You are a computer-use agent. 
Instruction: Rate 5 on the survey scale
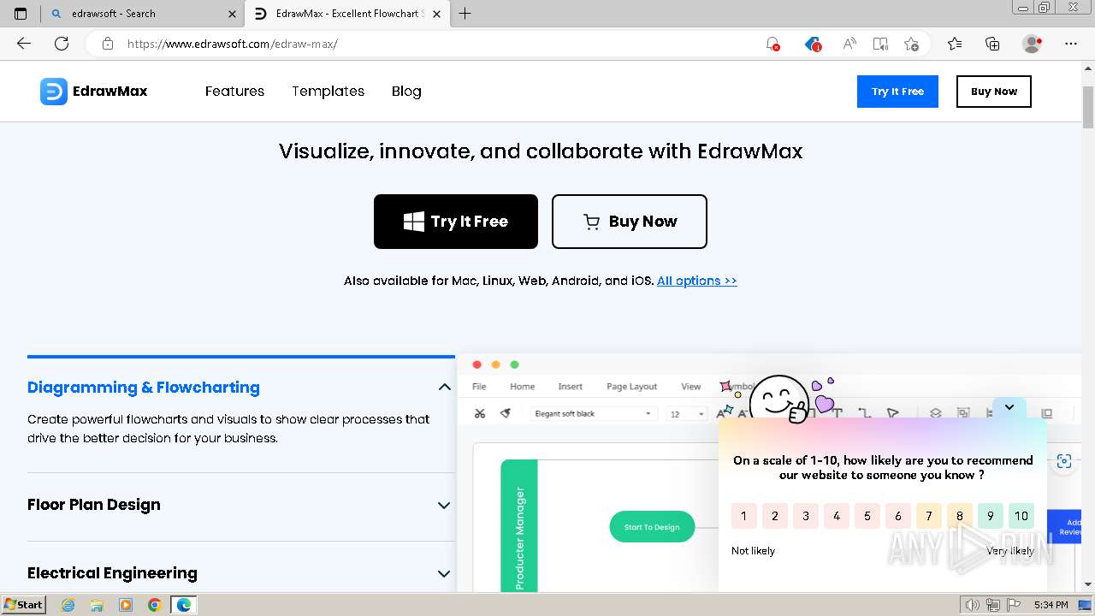coord(867,516)
